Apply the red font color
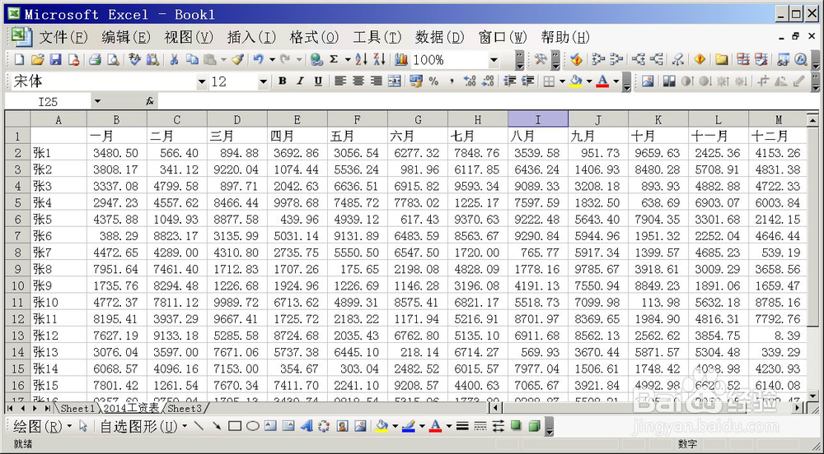Viewport: 824px width, 454px height. [603, 81]
